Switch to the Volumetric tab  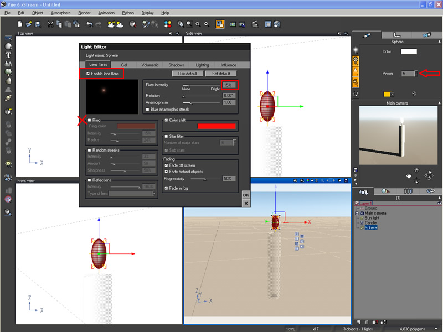(150, 65)
